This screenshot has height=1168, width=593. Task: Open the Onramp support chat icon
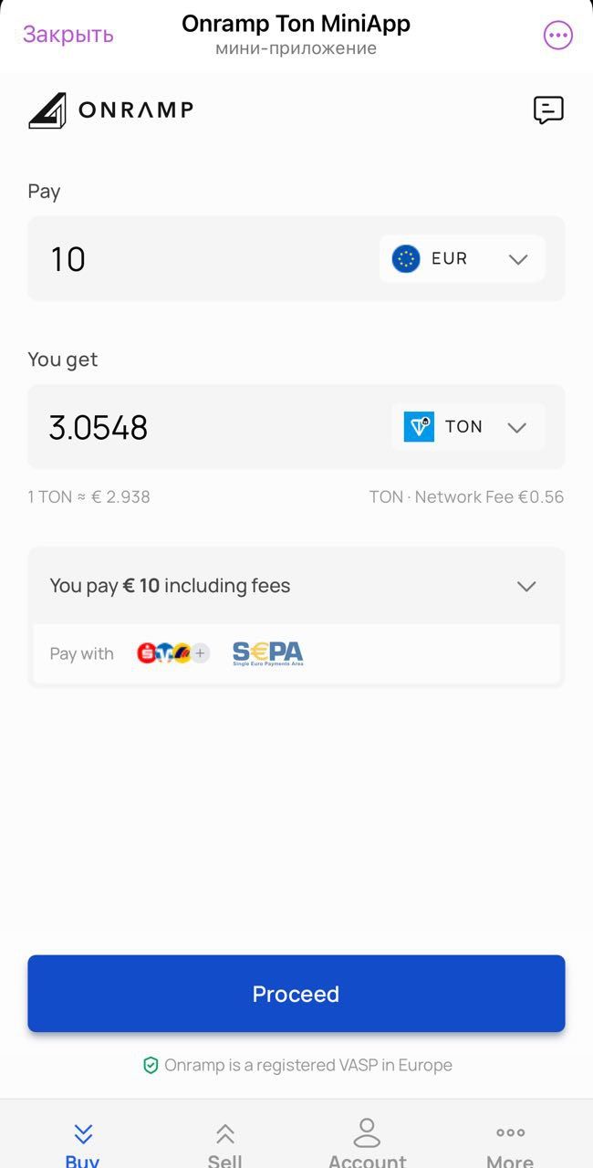coord(548,111)
